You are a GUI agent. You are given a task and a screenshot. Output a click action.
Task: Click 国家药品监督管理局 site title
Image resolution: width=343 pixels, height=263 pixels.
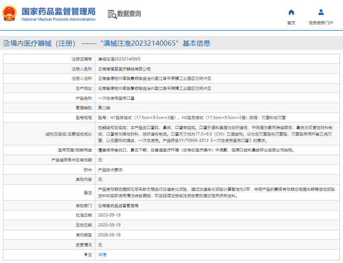click(x=59, y=11)
